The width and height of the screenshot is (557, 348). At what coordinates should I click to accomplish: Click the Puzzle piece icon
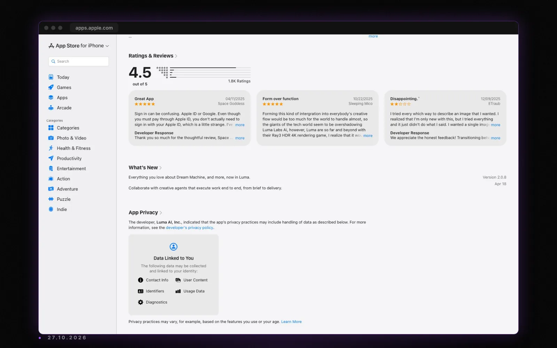51,199
